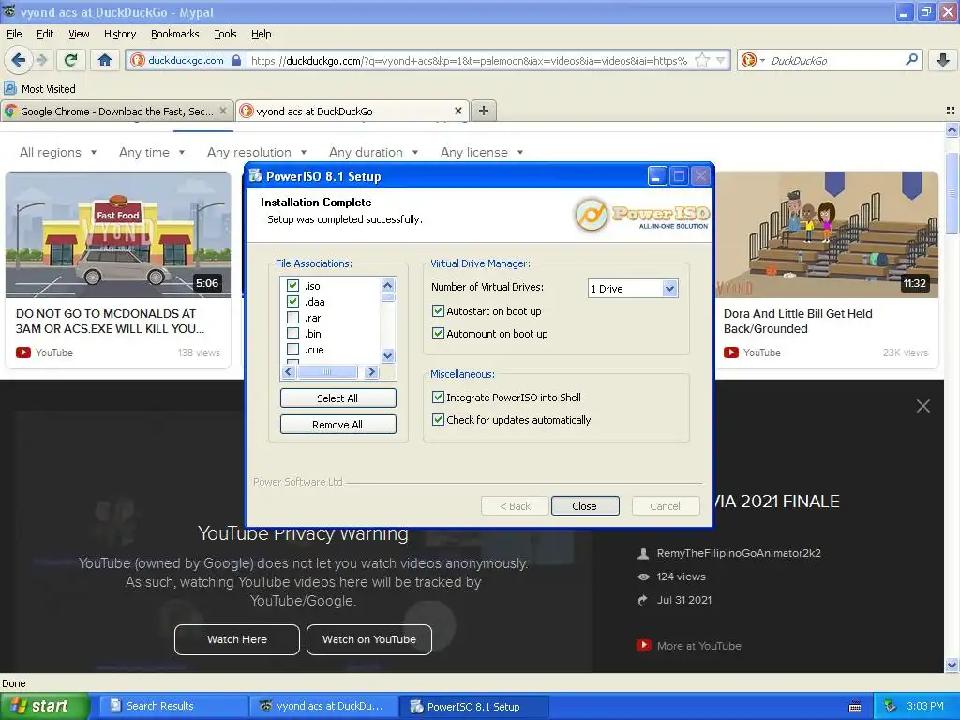Viewport: 960px width, 720px height.
Task: Uncheck Automount on boot up
Action: pos(438,334)
